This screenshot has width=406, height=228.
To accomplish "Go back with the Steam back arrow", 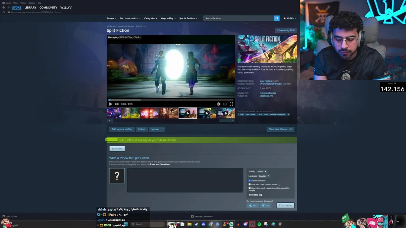I will click(x=4, y=8).
